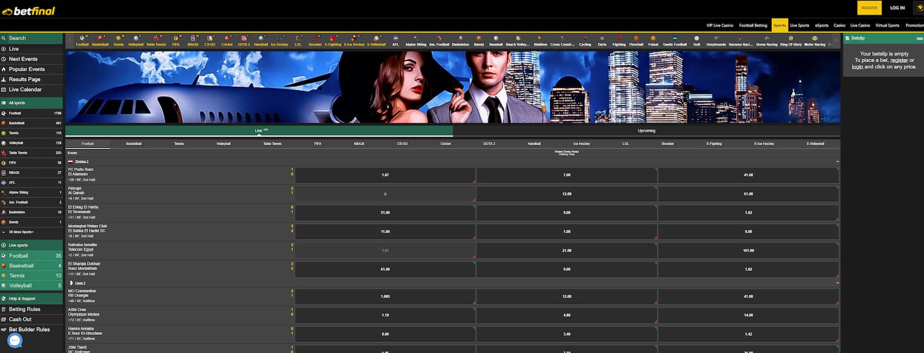Expand the 36 More Sports list
The width and height of the screenshot is (924, 353).
coord(21,232)
